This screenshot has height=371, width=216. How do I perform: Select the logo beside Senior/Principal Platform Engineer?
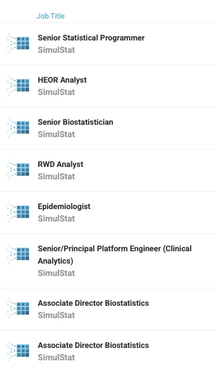click(18, 254)
